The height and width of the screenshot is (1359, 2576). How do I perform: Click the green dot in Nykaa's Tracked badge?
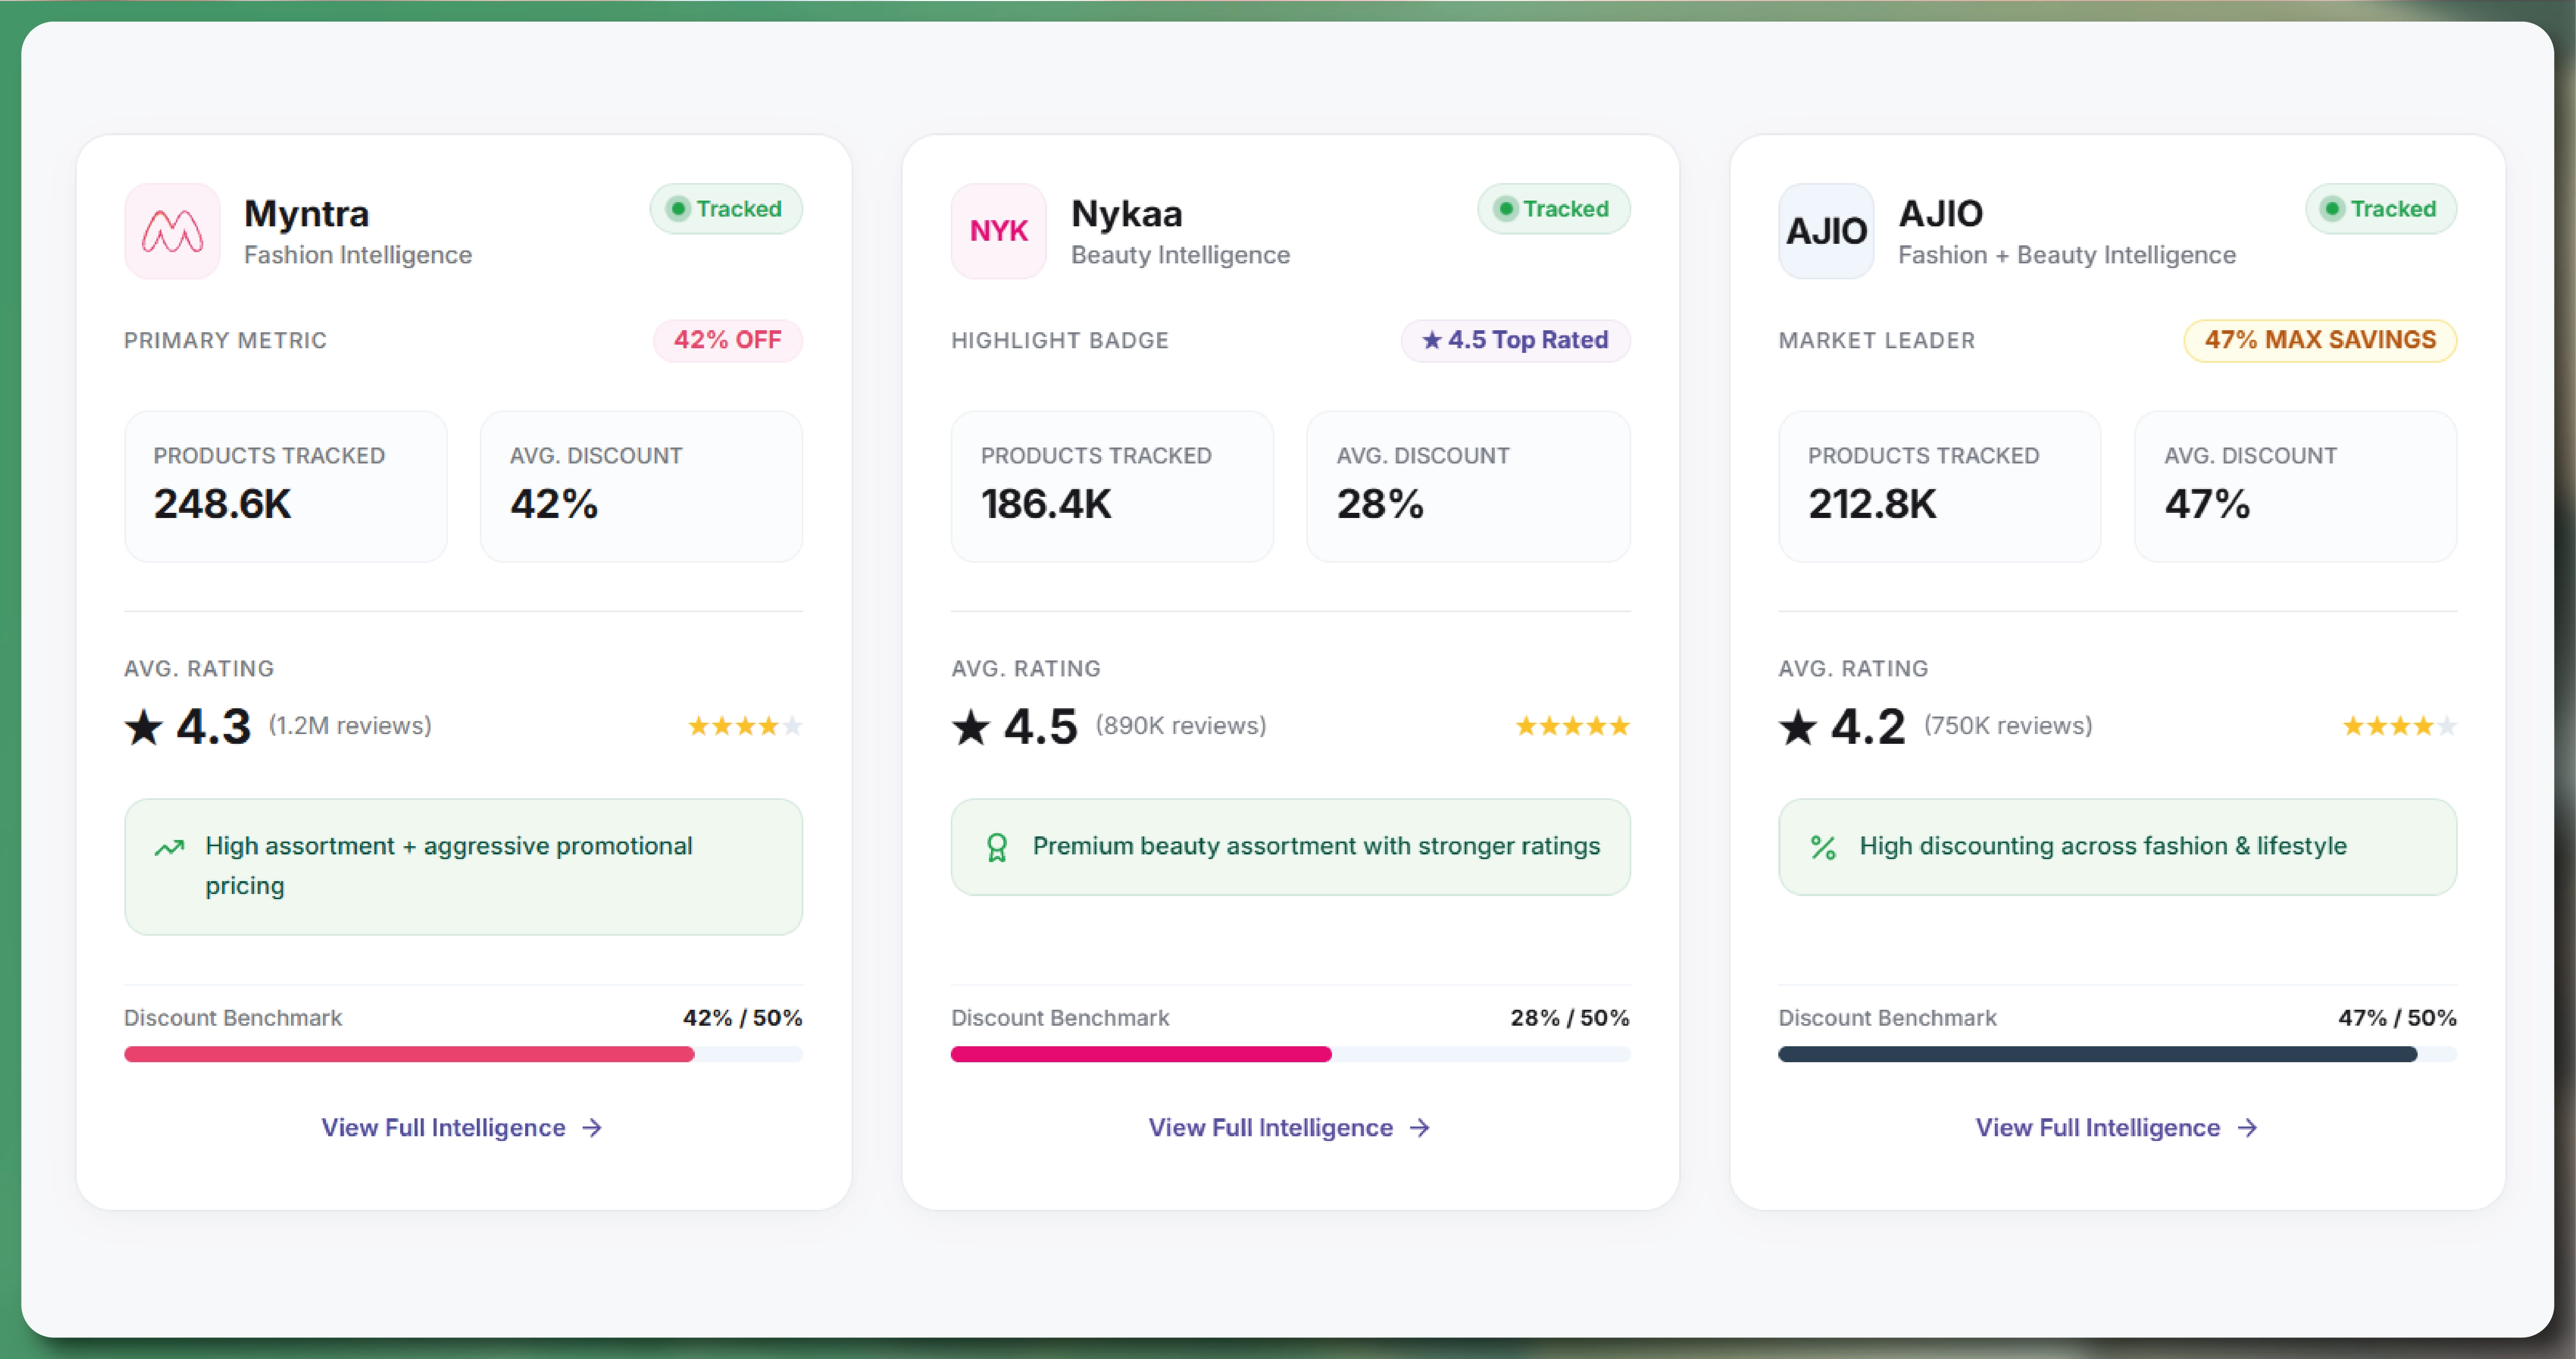tap(1505, 209)
